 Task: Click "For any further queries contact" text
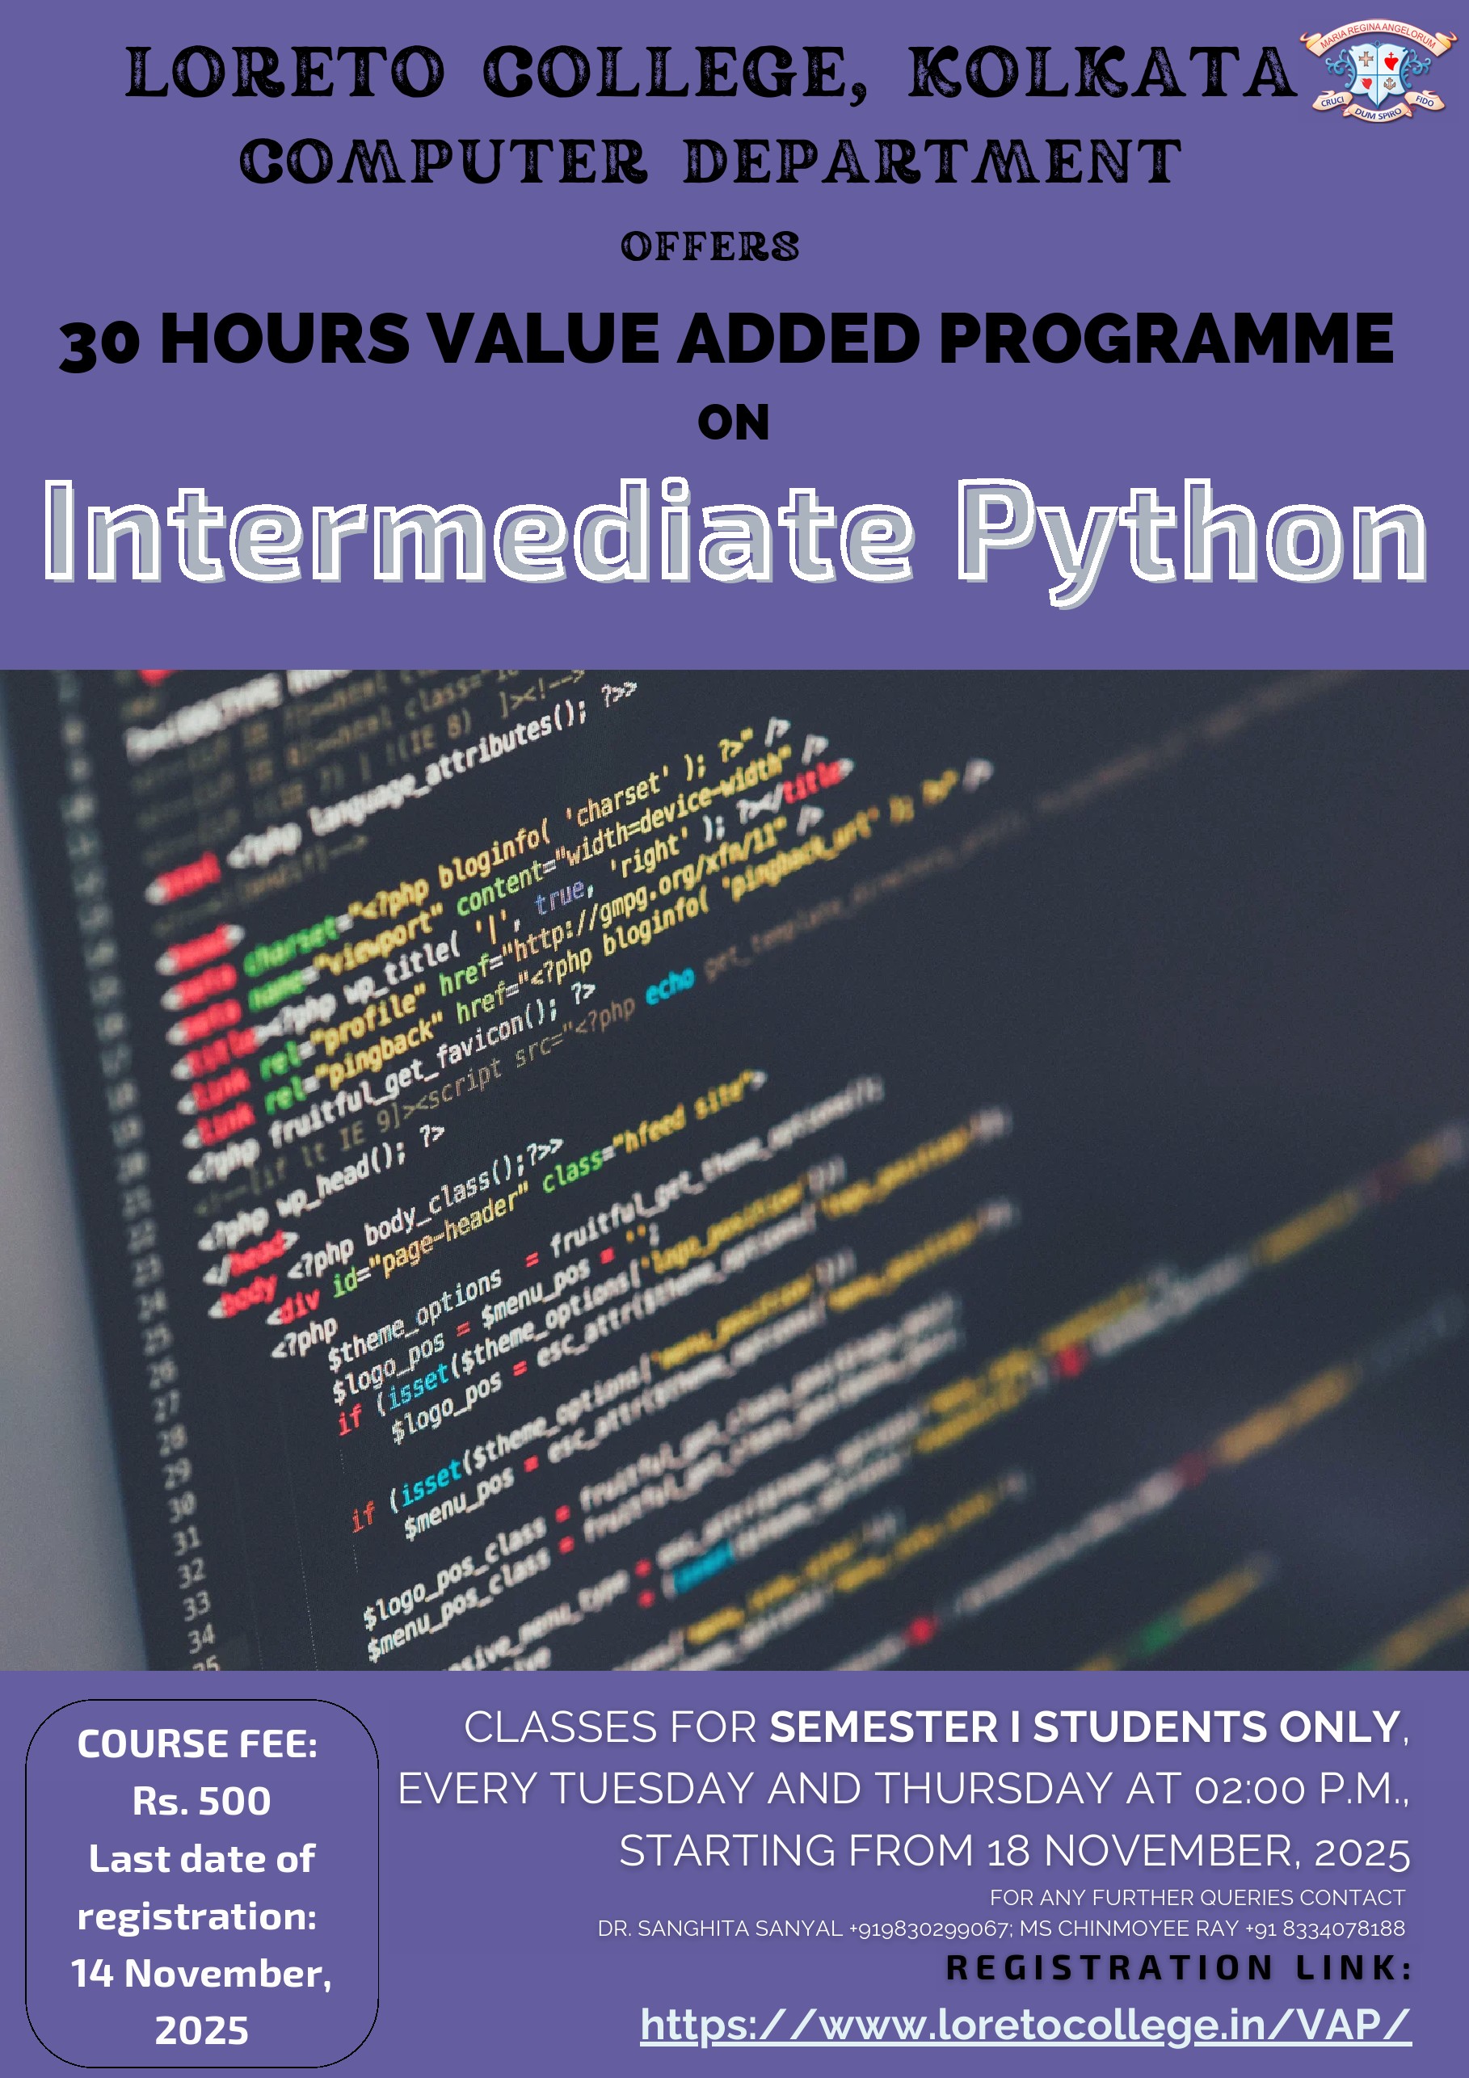tap(1197, 1897)
